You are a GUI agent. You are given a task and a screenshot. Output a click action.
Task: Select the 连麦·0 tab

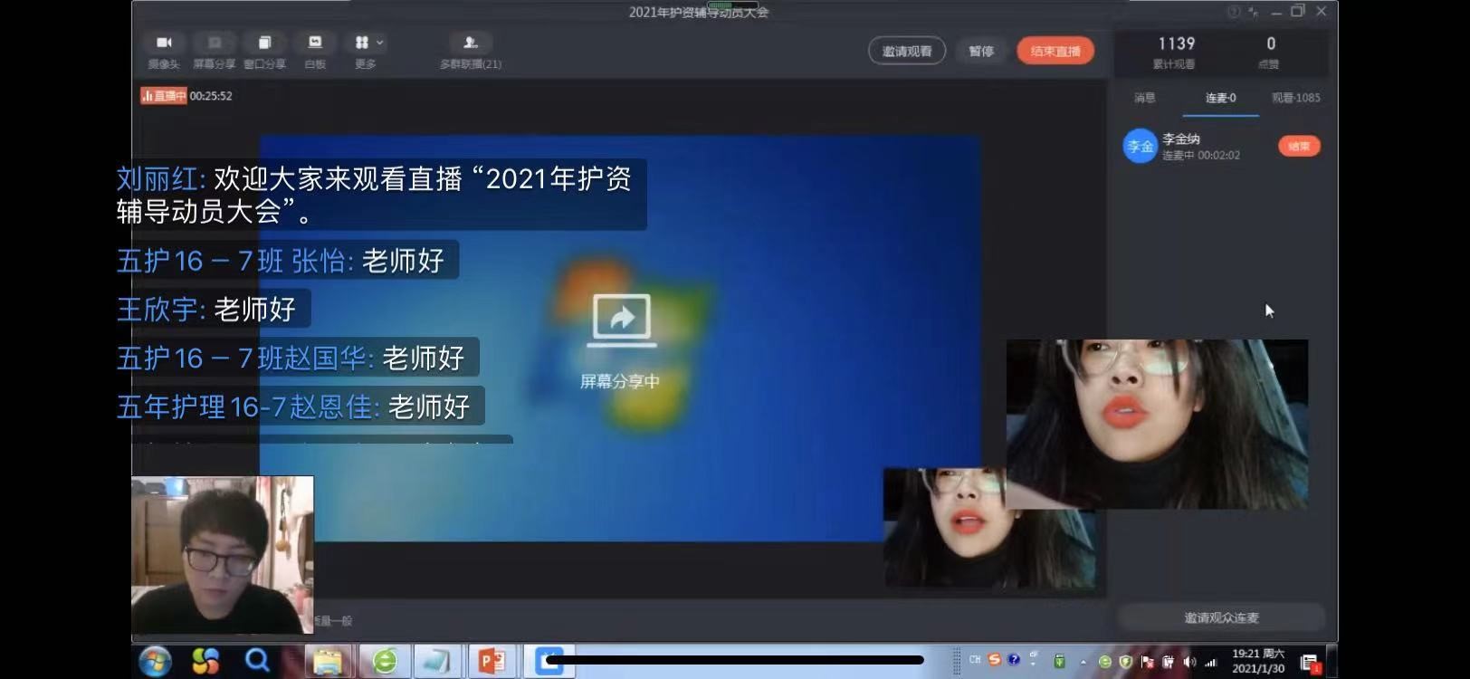(1220, 98)
